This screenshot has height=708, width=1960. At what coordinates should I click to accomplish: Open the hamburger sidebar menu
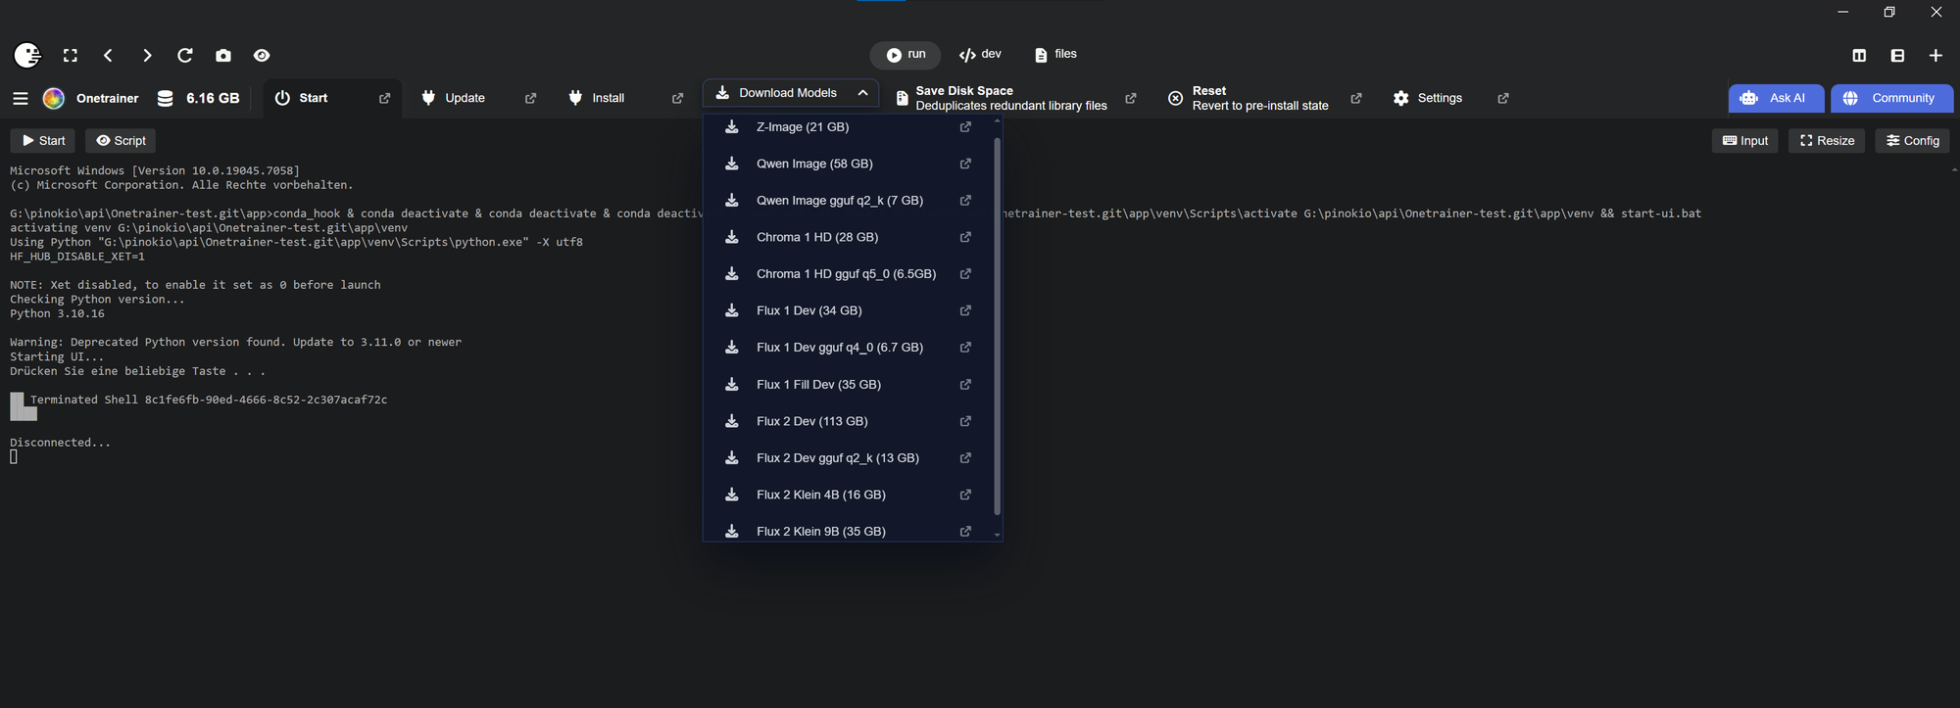21,98
